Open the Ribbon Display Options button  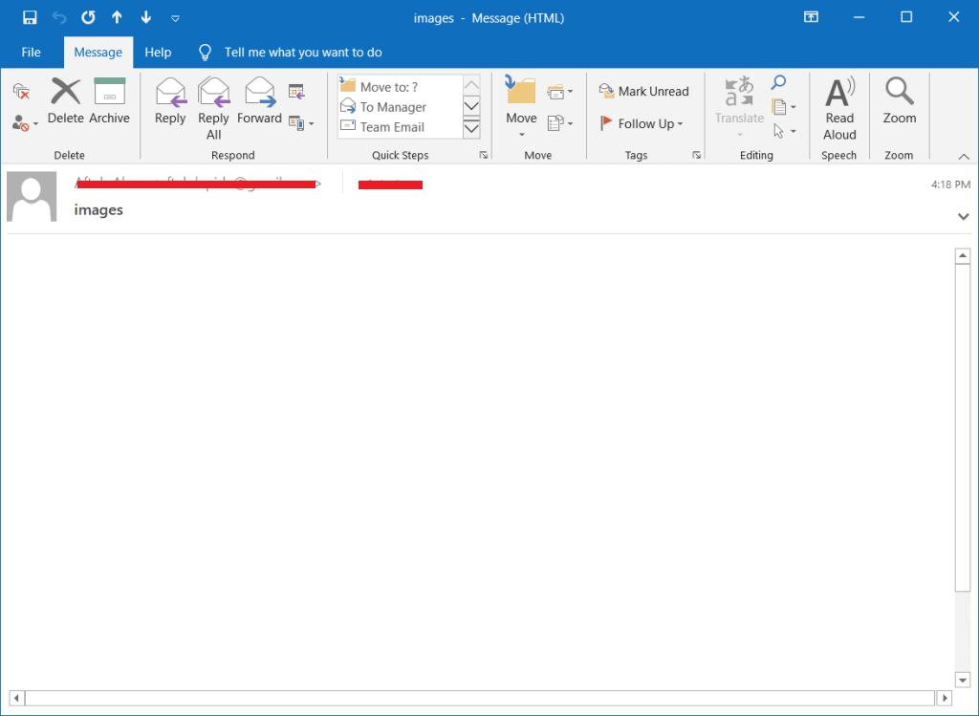pyautogui.click(x=811, y=17)
